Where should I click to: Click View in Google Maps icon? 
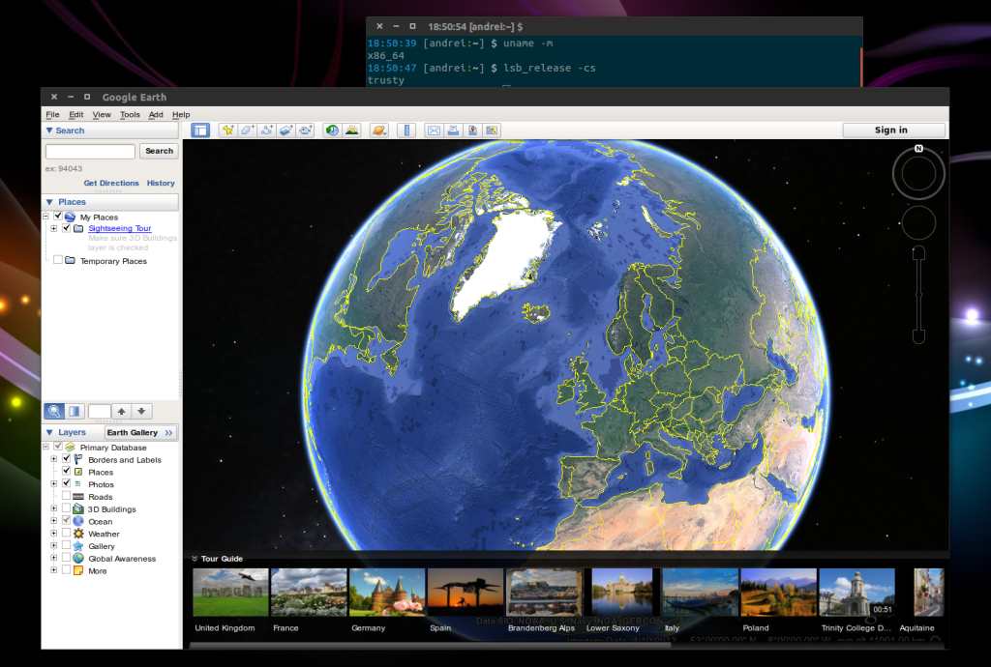[472, 130]
